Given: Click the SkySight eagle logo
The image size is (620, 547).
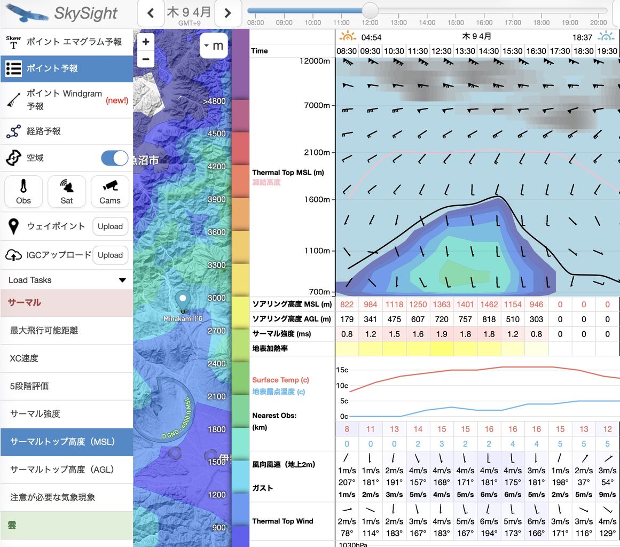Looking at the screenshot, I should tap(26, 13).
